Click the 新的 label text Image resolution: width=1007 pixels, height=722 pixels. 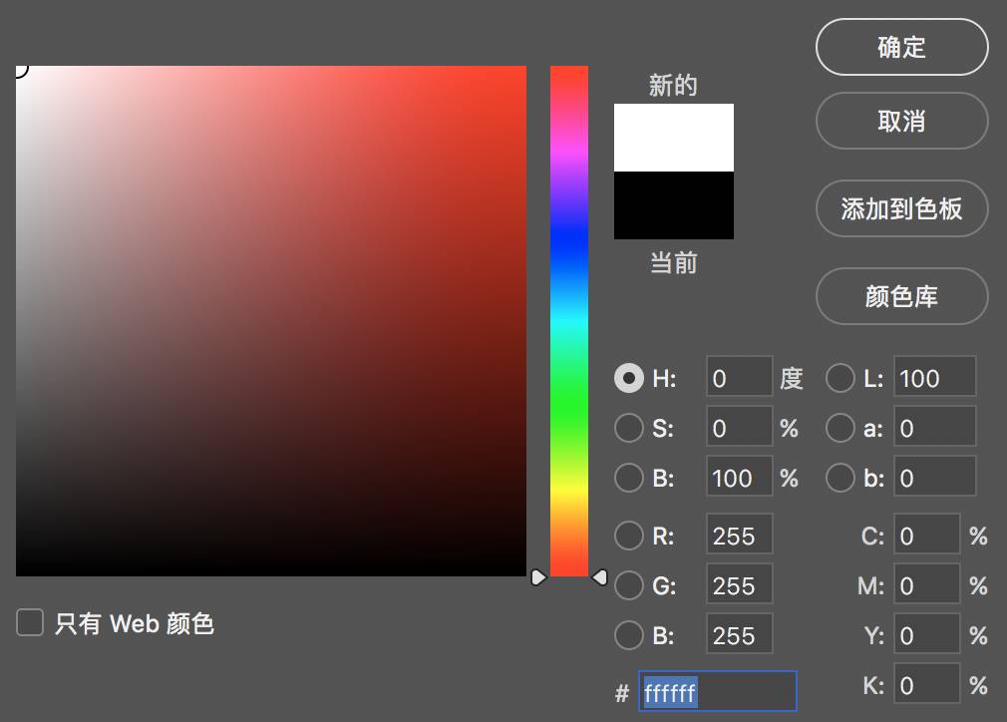tap(673, 85)
